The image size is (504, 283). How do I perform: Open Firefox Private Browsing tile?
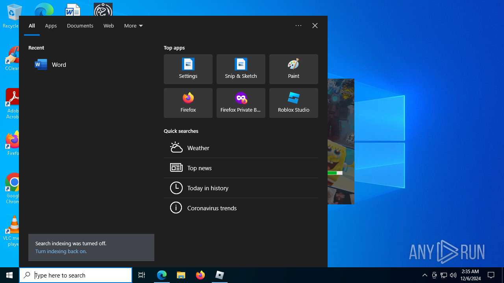click(241, 103)
